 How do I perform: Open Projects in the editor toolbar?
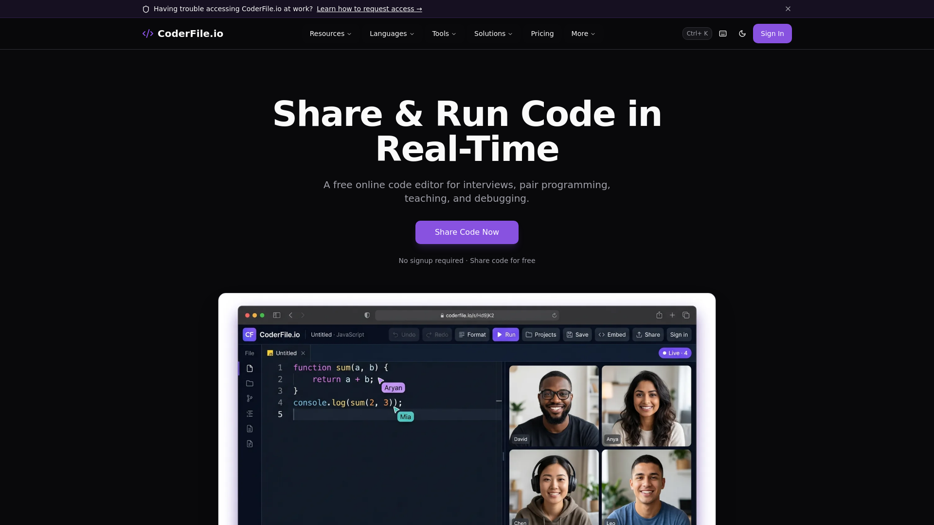(540, 334)
